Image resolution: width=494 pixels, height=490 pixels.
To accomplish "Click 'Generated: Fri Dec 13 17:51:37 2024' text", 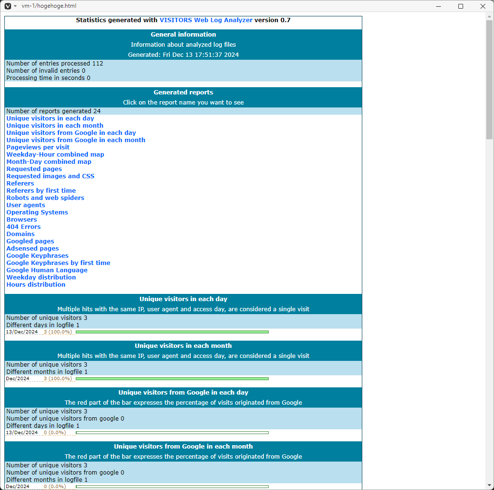I will (x=183, y=55).
